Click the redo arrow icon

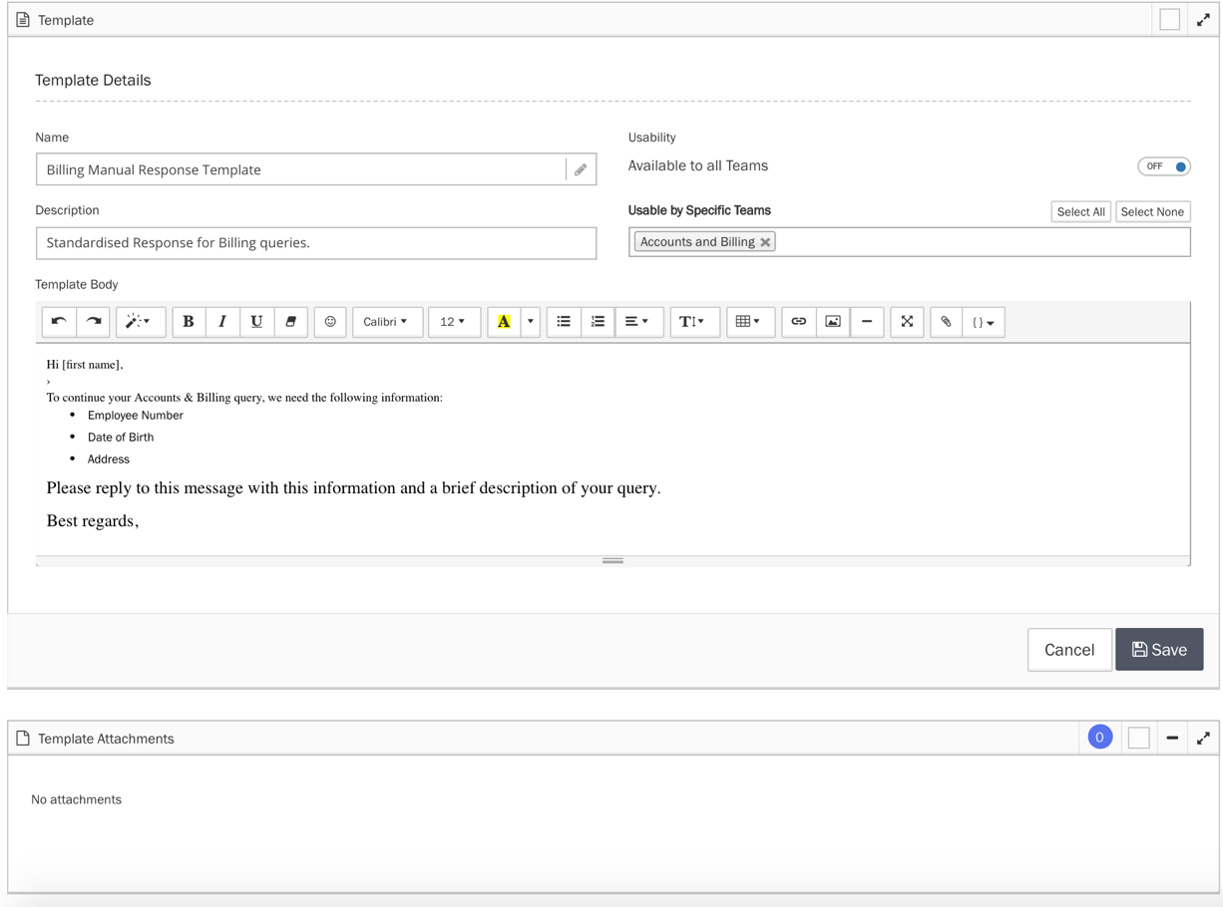(x=94, y=322)
